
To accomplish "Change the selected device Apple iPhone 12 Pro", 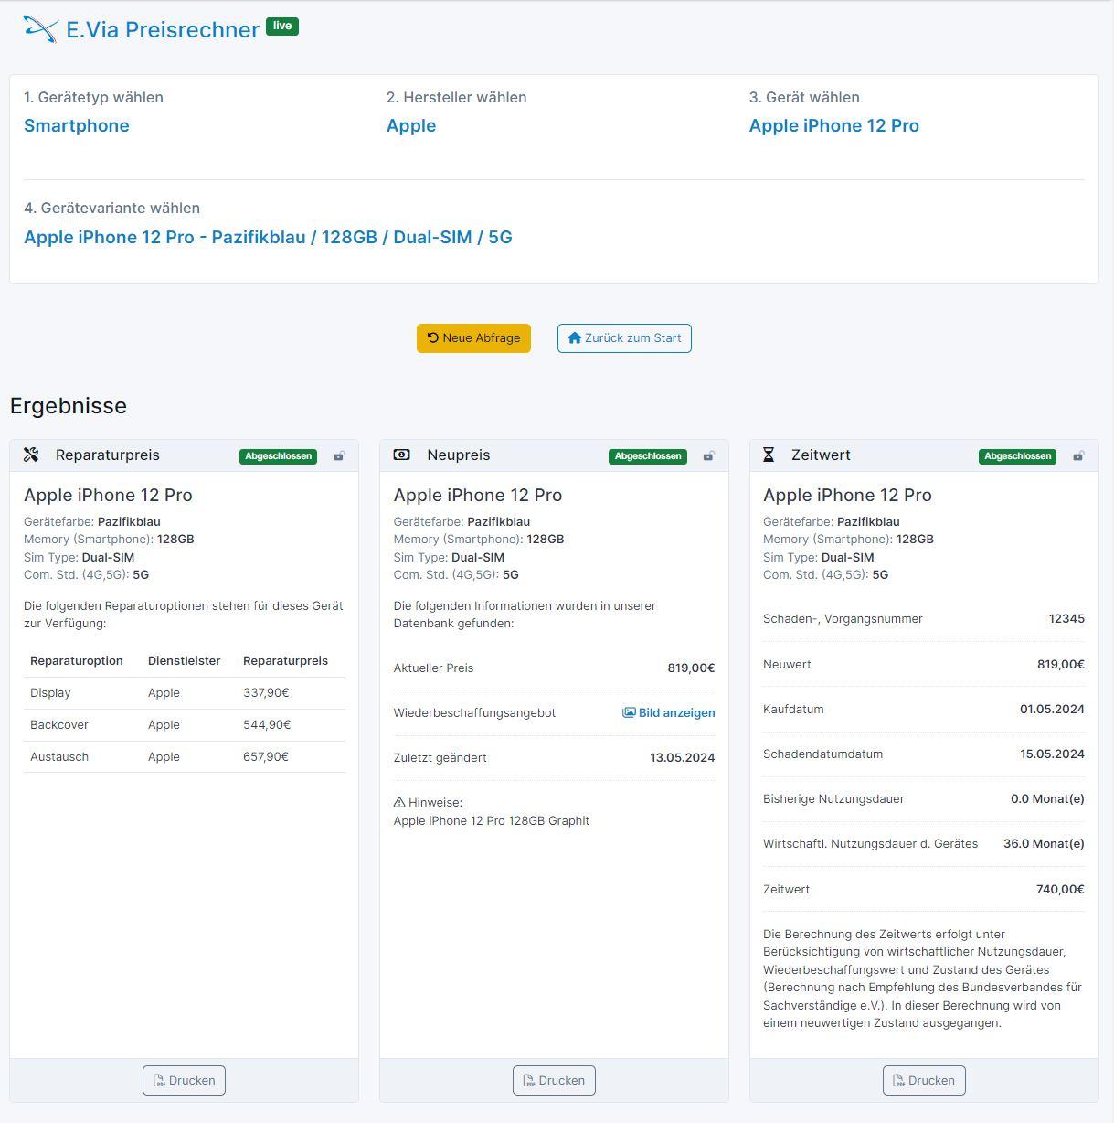I will coord(833,126).
